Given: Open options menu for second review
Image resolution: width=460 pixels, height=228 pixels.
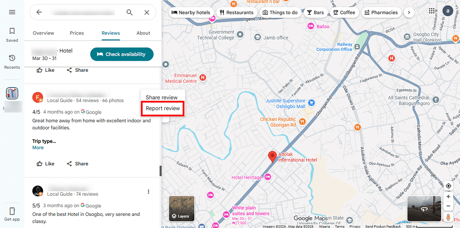Looking at the screenshot, I should tap(149, 192).
